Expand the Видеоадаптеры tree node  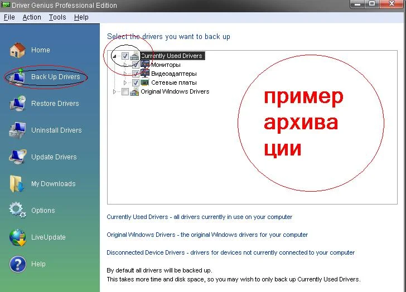(x=125, y=74)
